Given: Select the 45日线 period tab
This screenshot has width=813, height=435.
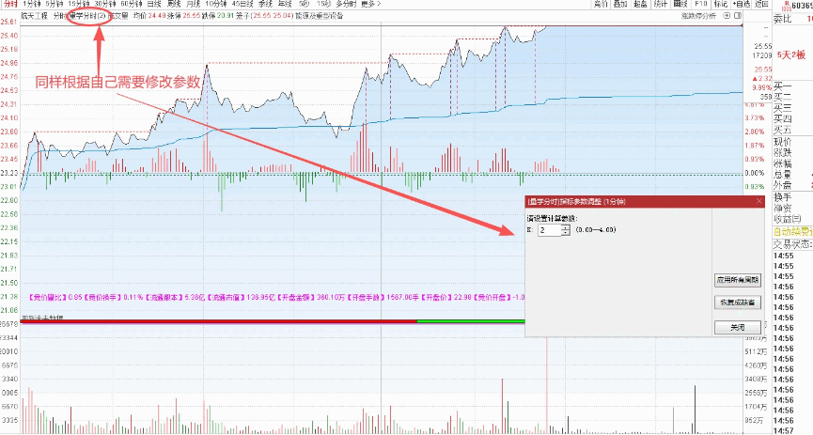Looking at the screenshot, I should point(242,4).
